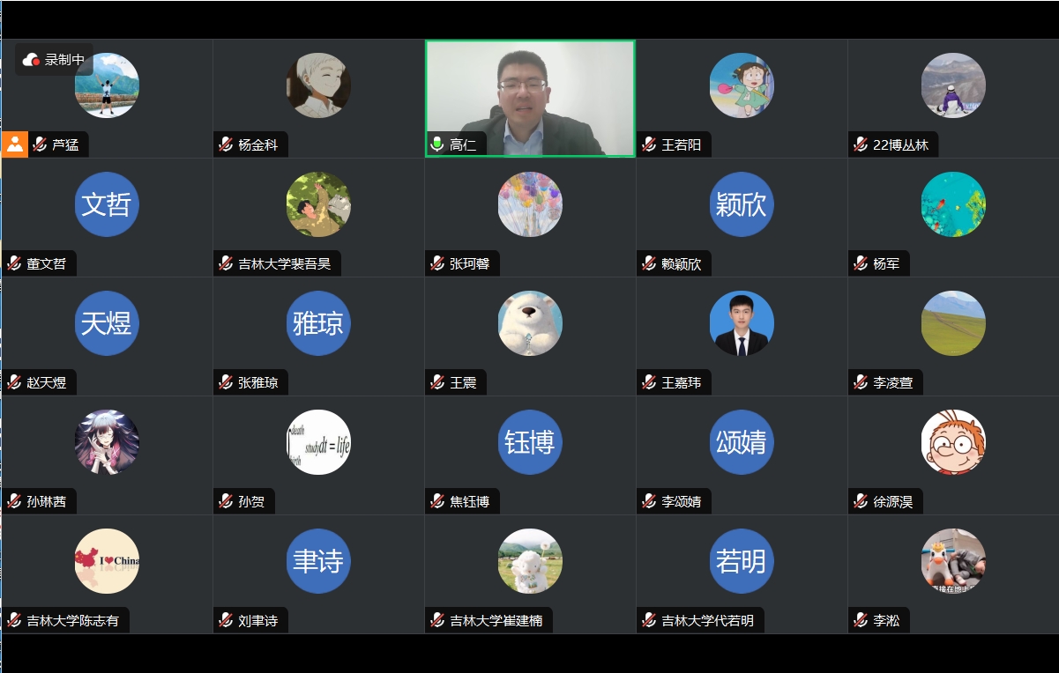Screen dimensions: 1059x673
Task: Click 高仁's green active microphone icon
Action: [436, 144]
